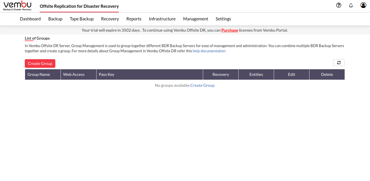
Task: Open the Reports menu
Action: point(134,19)
